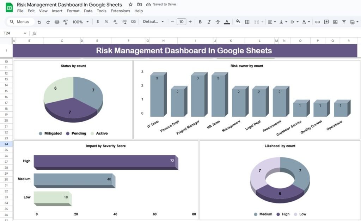Open the table views icon dropdown
This screenshot has height=221, width=361.
pos(354,22)
